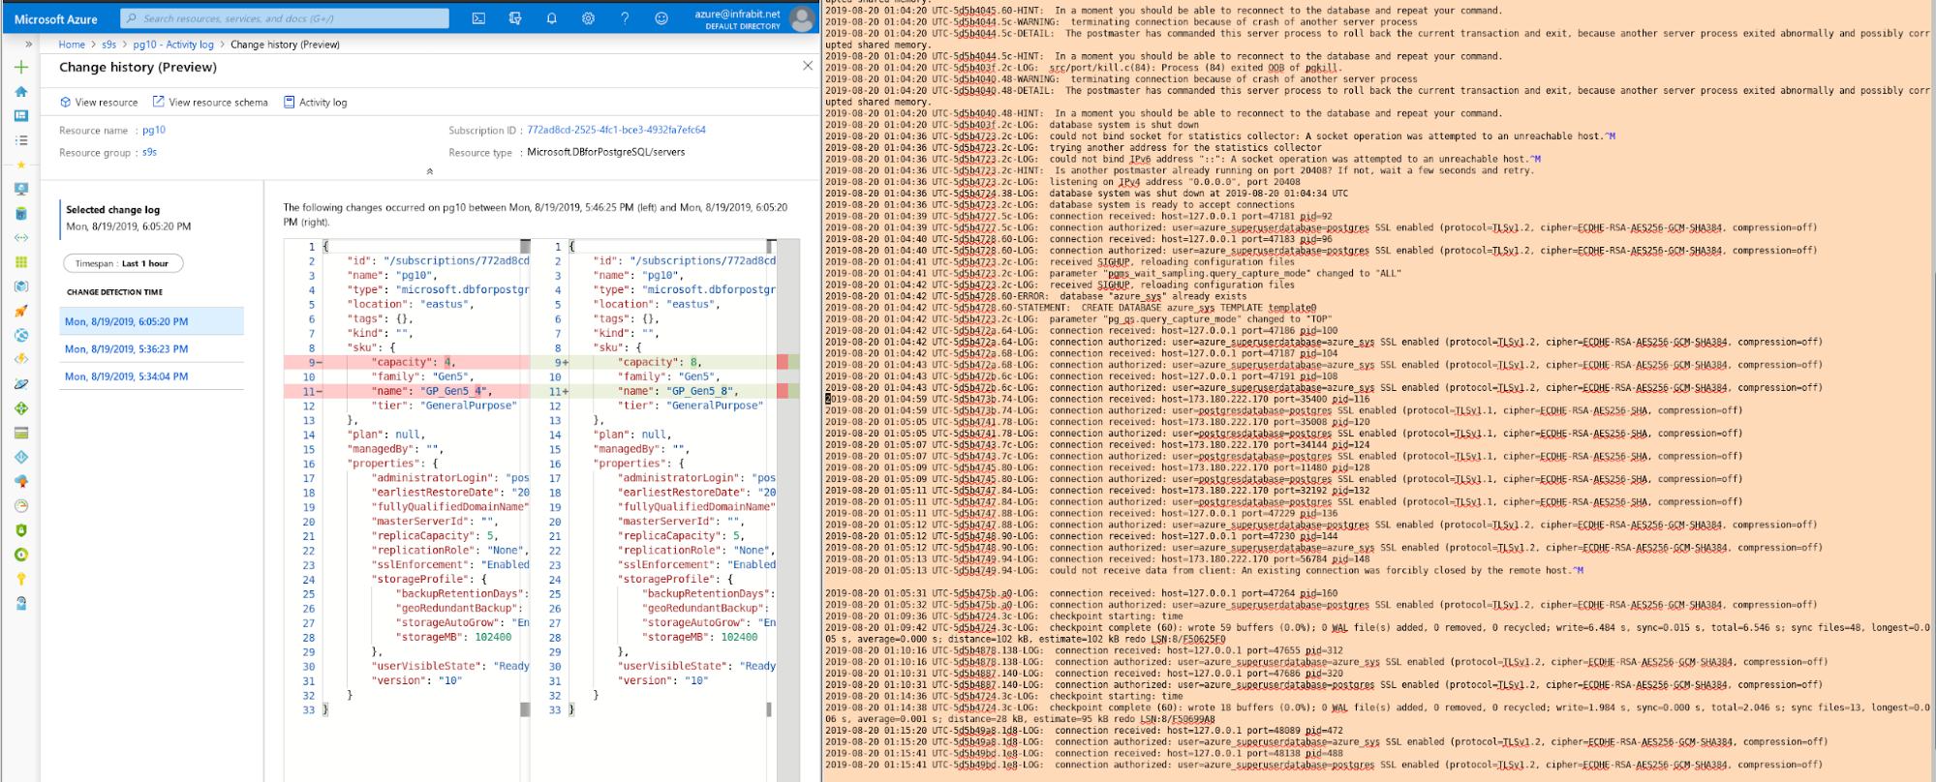Open SQL databases cylinder icon in sidebar

click(x=21, y=214)
